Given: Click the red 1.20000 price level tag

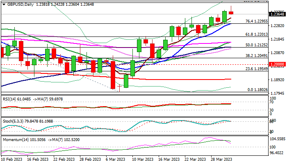Looking at the screenshot, I should click(x=277, y=64).
